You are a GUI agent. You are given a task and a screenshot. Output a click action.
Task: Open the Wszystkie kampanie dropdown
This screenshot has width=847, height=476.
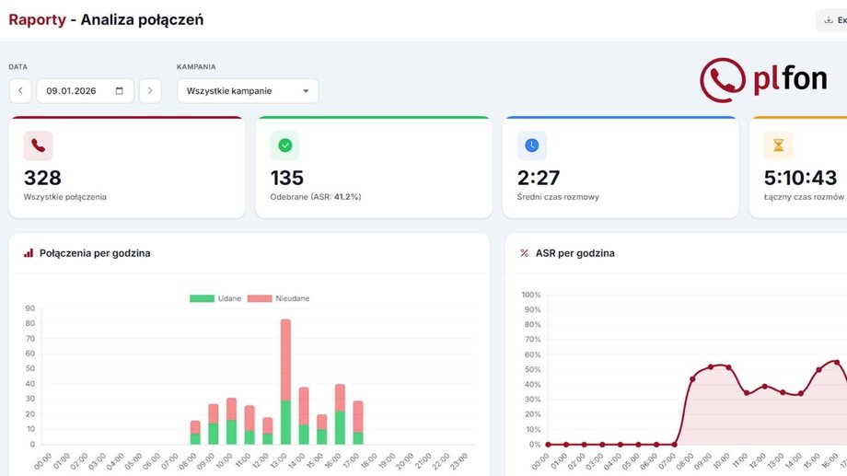pyautogui.click(x=248, y=91)
